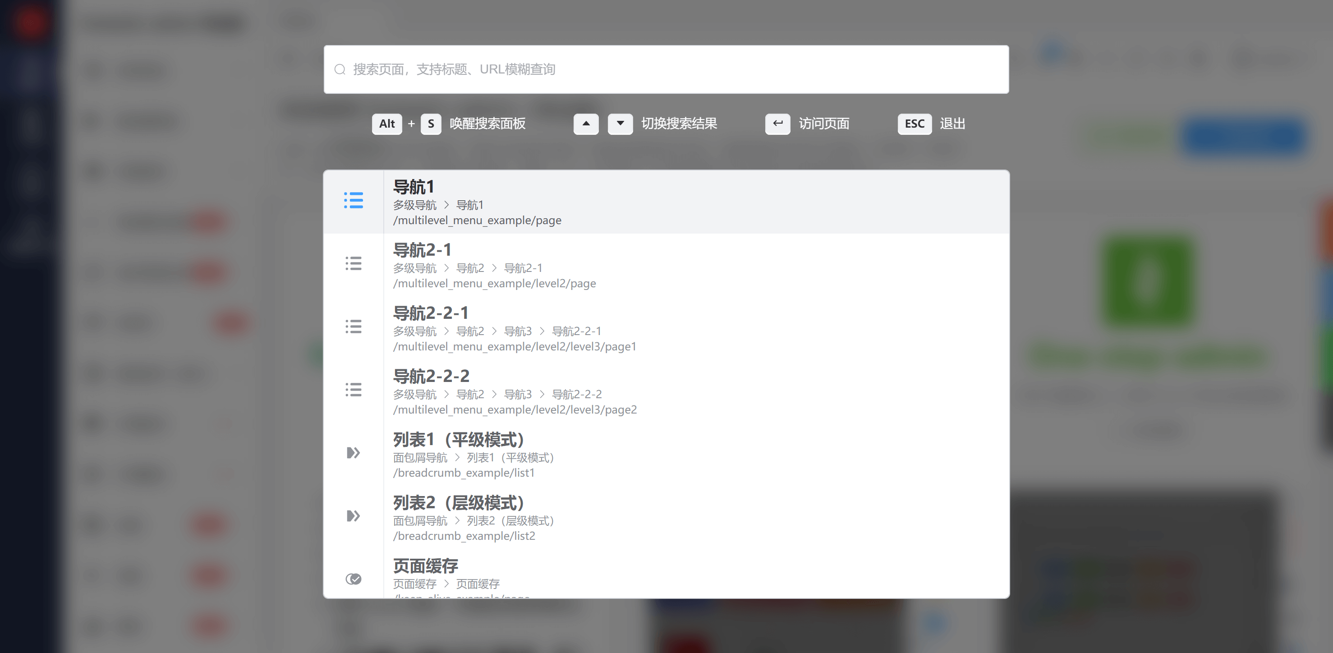Screen dimensions: 1333x653
Task: Open the /breadcrumb_example/list2 path result
Action: pos(464,536)
